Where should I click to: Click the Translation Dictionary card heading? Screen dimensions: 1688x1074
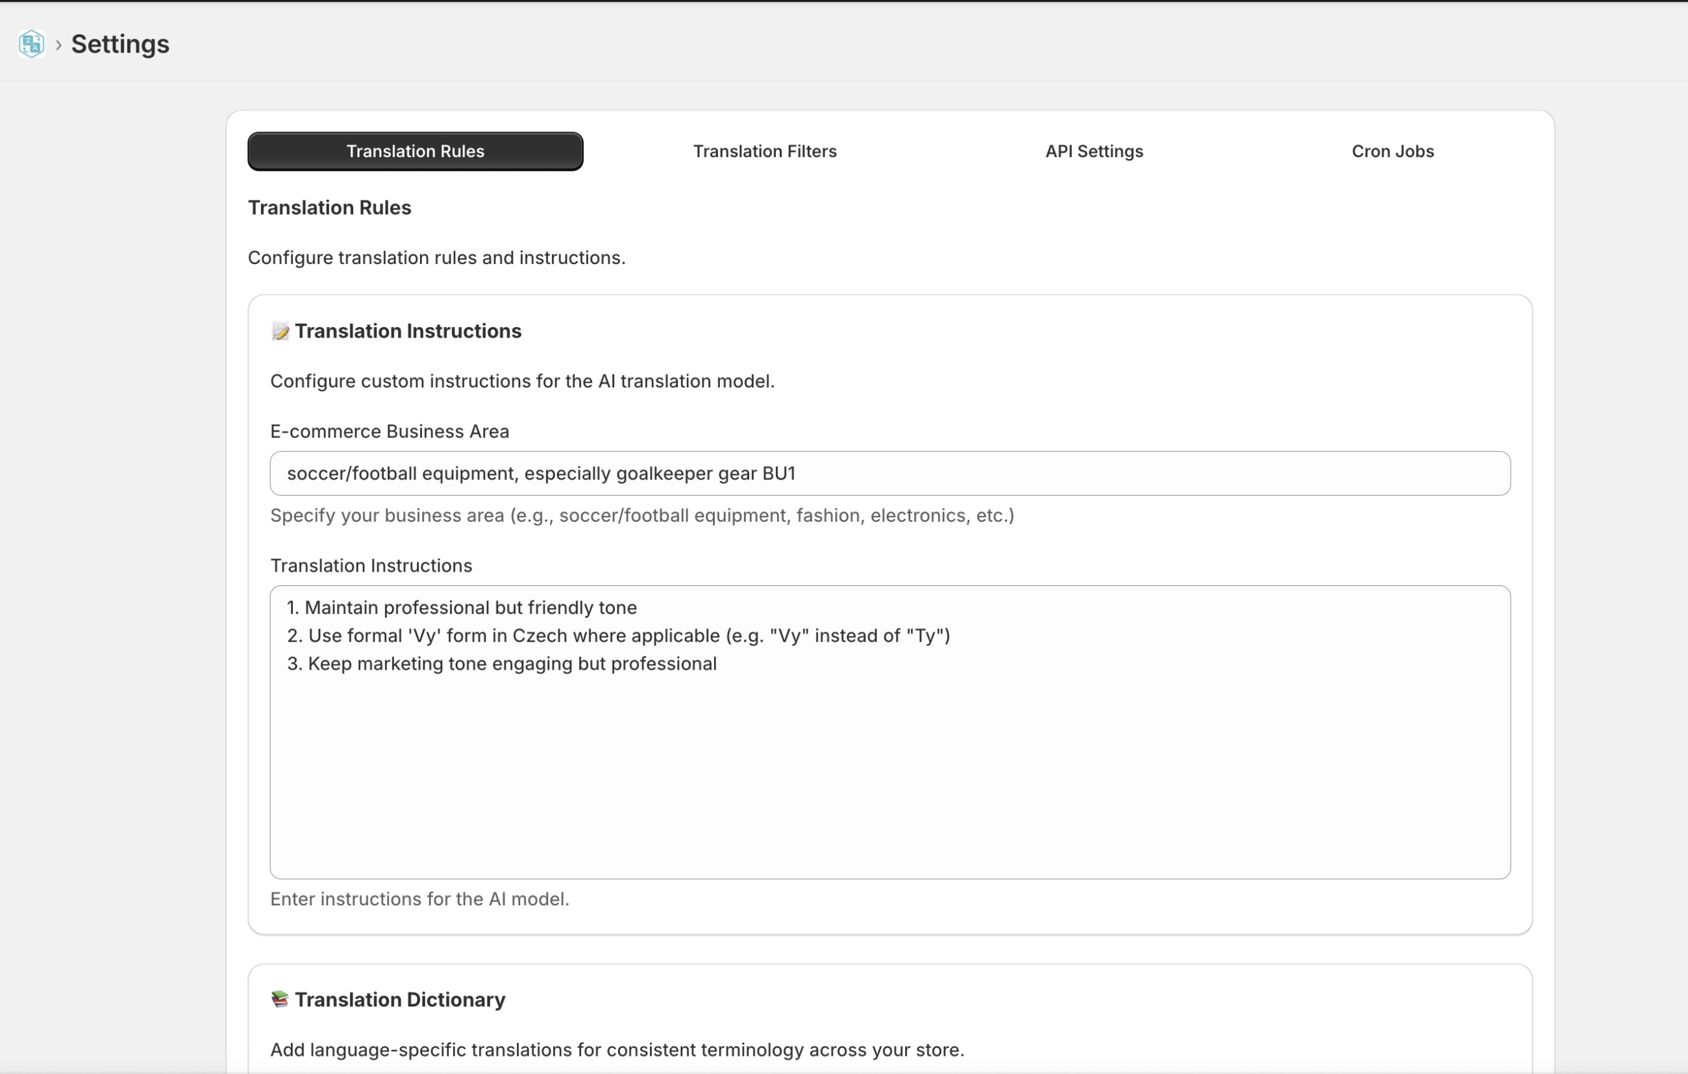click(399, 1000)
